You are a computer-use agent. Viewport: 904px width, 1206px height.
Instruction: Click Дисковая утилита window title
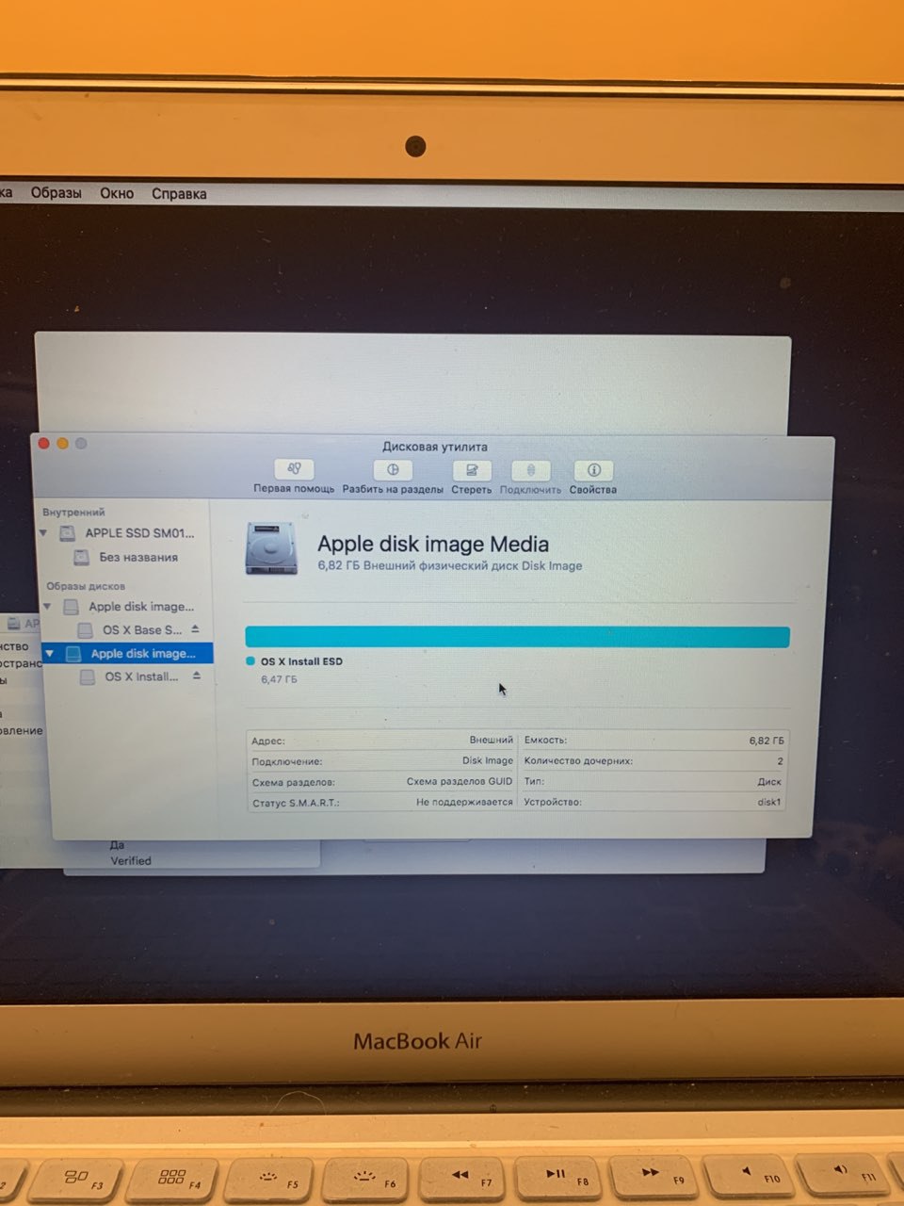click(435, 447)
